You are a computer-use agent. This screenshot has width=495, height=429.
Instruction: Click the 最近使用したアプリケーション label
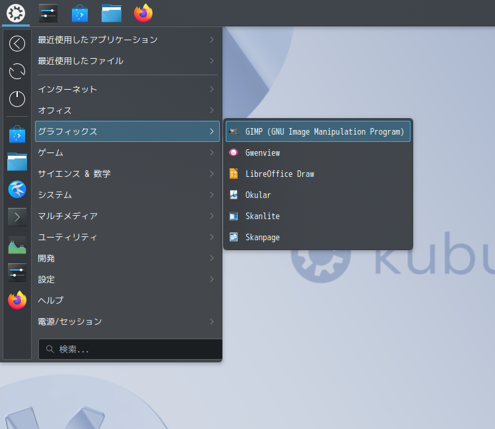(98, 40)
